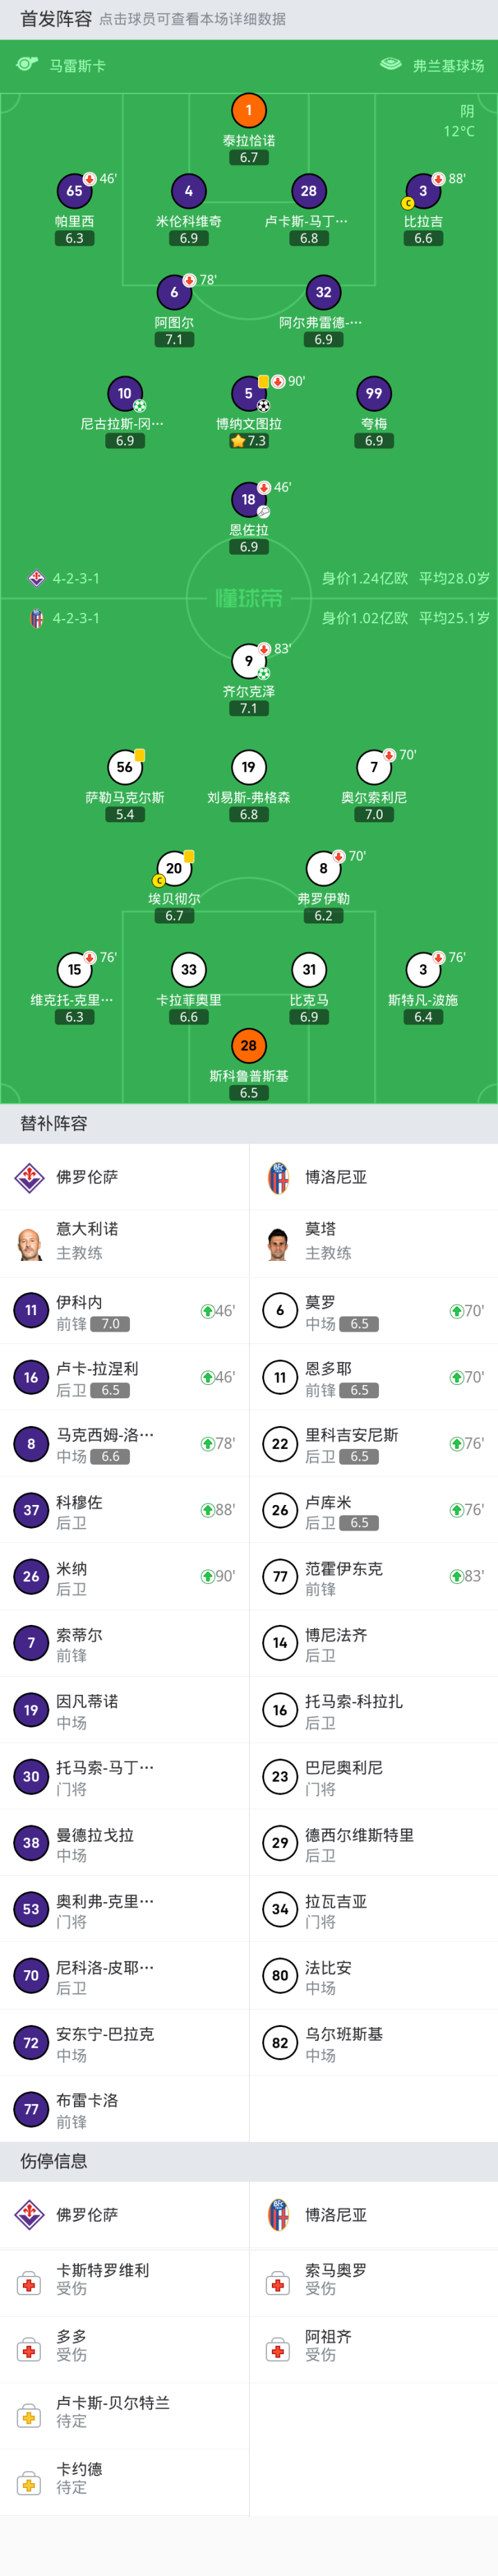
Task: Open Bonaventura's number 5 player badge
Action: point(248,394)
